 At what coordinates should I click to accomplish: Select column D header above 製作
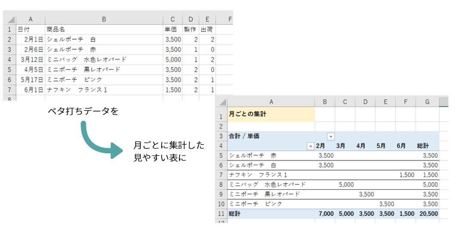pos(191,19)
